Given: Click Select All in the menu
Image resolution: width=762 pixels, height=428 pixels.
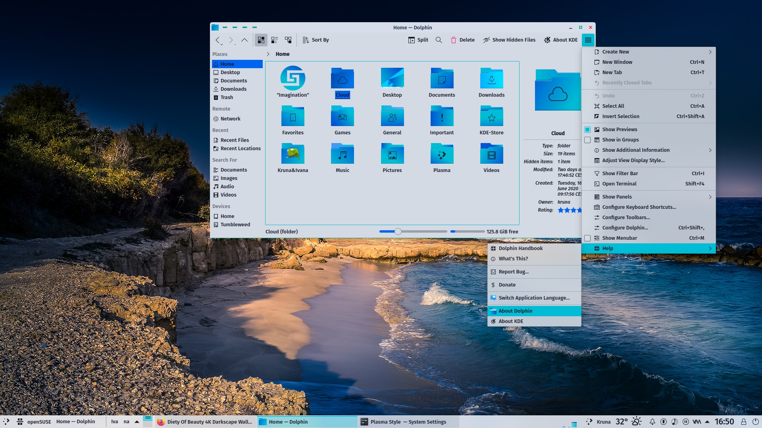Looking at the screenshot, I should coord(648,106).
